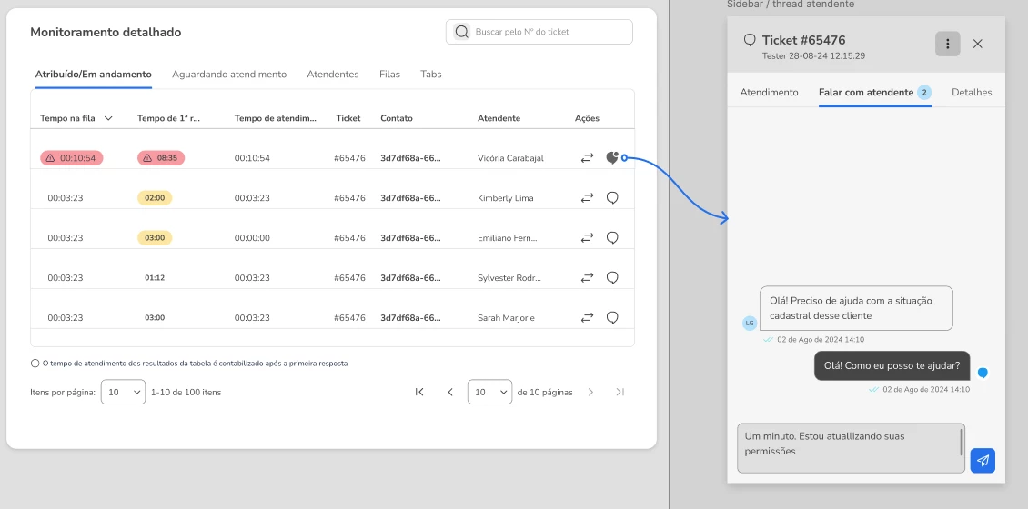
Task: Click transfer icon in Emiliano Fern... row
Action: click(587, 238)
